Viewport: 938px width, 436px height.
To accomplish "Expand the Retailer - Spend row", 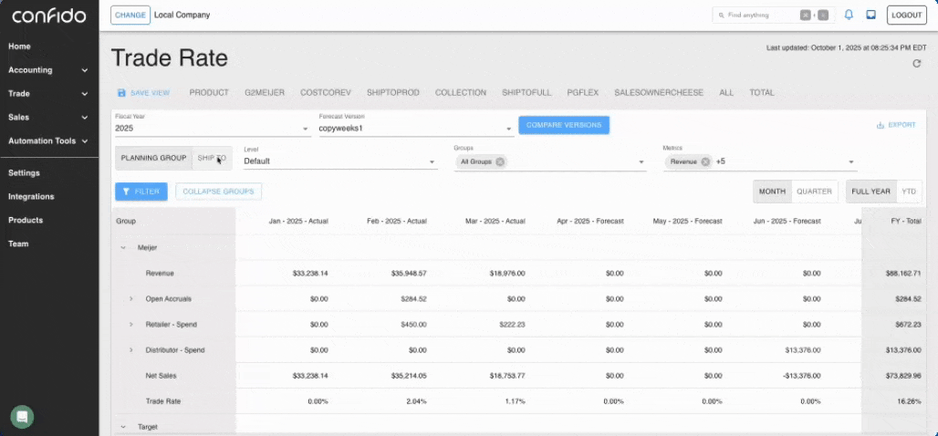I will coord(130,325).
